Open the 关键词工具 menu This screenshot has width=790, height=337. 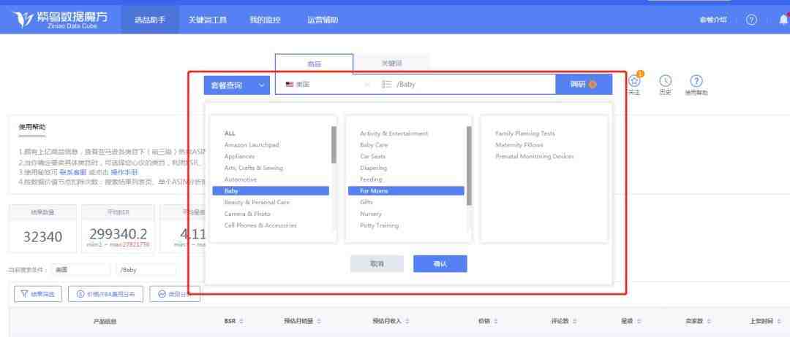click(x=207, y=20)
